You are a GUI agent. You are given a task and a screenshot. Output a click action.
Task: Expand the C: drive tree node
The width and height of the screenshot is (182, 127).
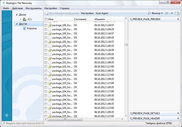click(21, 19)
